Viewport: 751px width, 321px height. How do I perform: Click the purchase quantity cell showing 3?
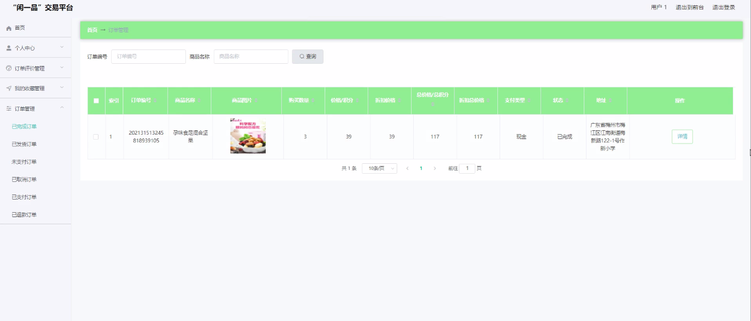point(305,137)
